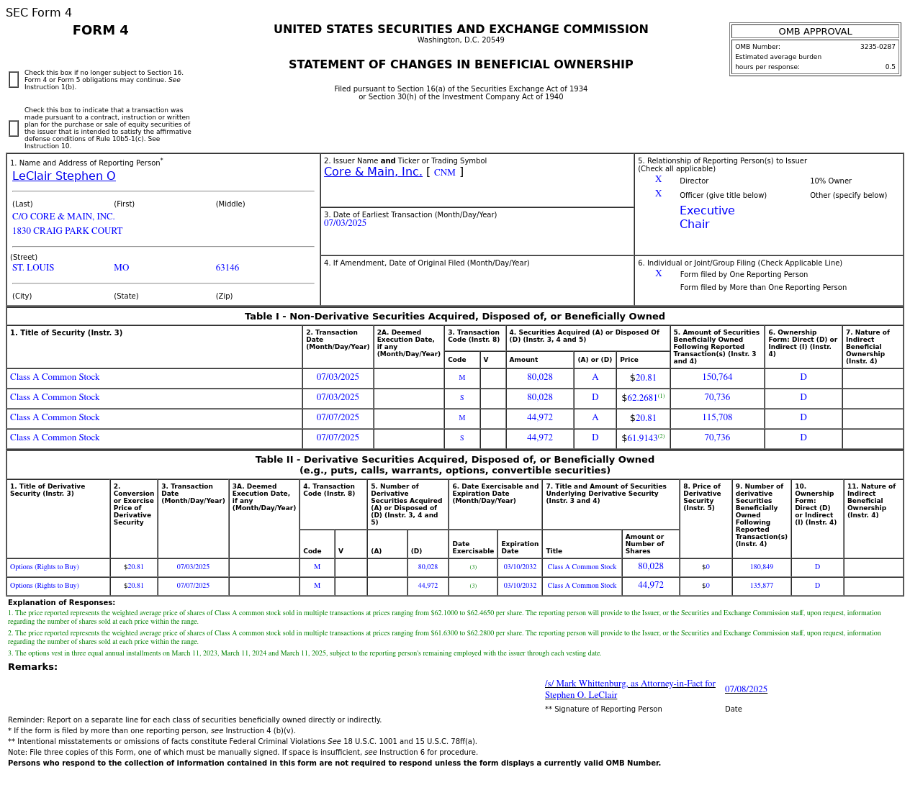
Task: Click the Table I Non-Derivative Securities heading
Action: coord(455,317)
